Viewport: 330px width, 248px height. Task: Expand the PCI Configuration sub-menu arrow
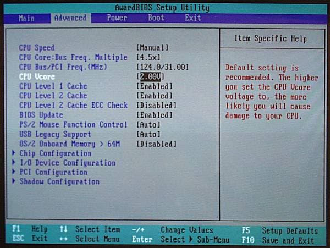point(14,172)
